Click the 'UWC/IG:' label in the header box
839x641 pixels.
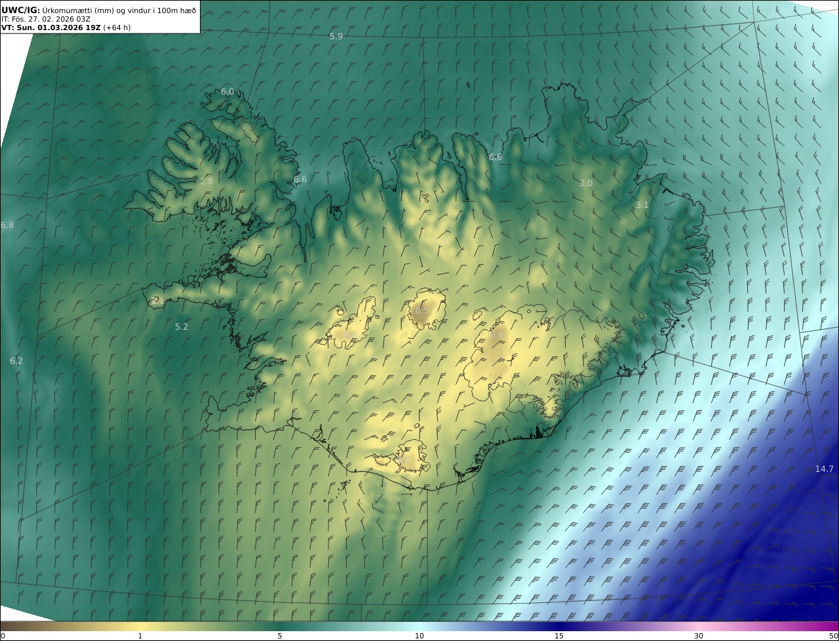pyautogui.click(x=21, y=10)
